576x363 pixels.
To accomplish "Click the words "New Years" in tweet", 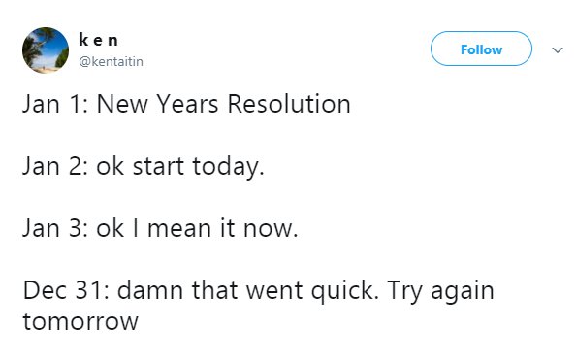I will (158, 104).
